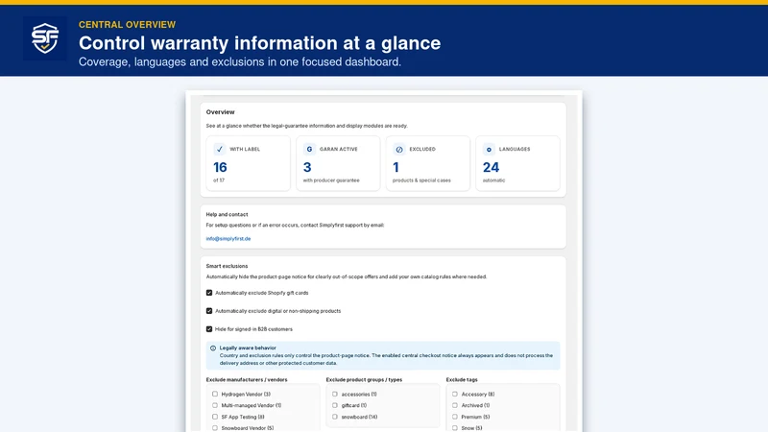The height and width of the screenshot is (432, 768).
Task: Click the Languages count 24
Action: click(x=491, y=167)
